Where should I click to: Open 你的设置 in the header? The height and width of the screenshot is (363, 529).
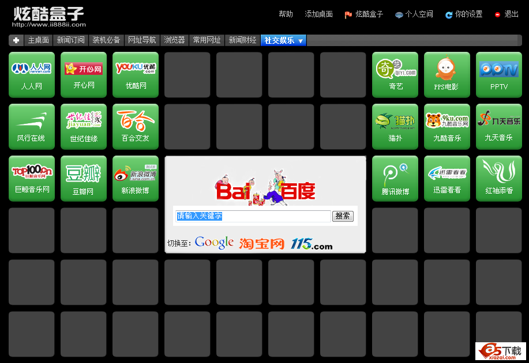464,14
